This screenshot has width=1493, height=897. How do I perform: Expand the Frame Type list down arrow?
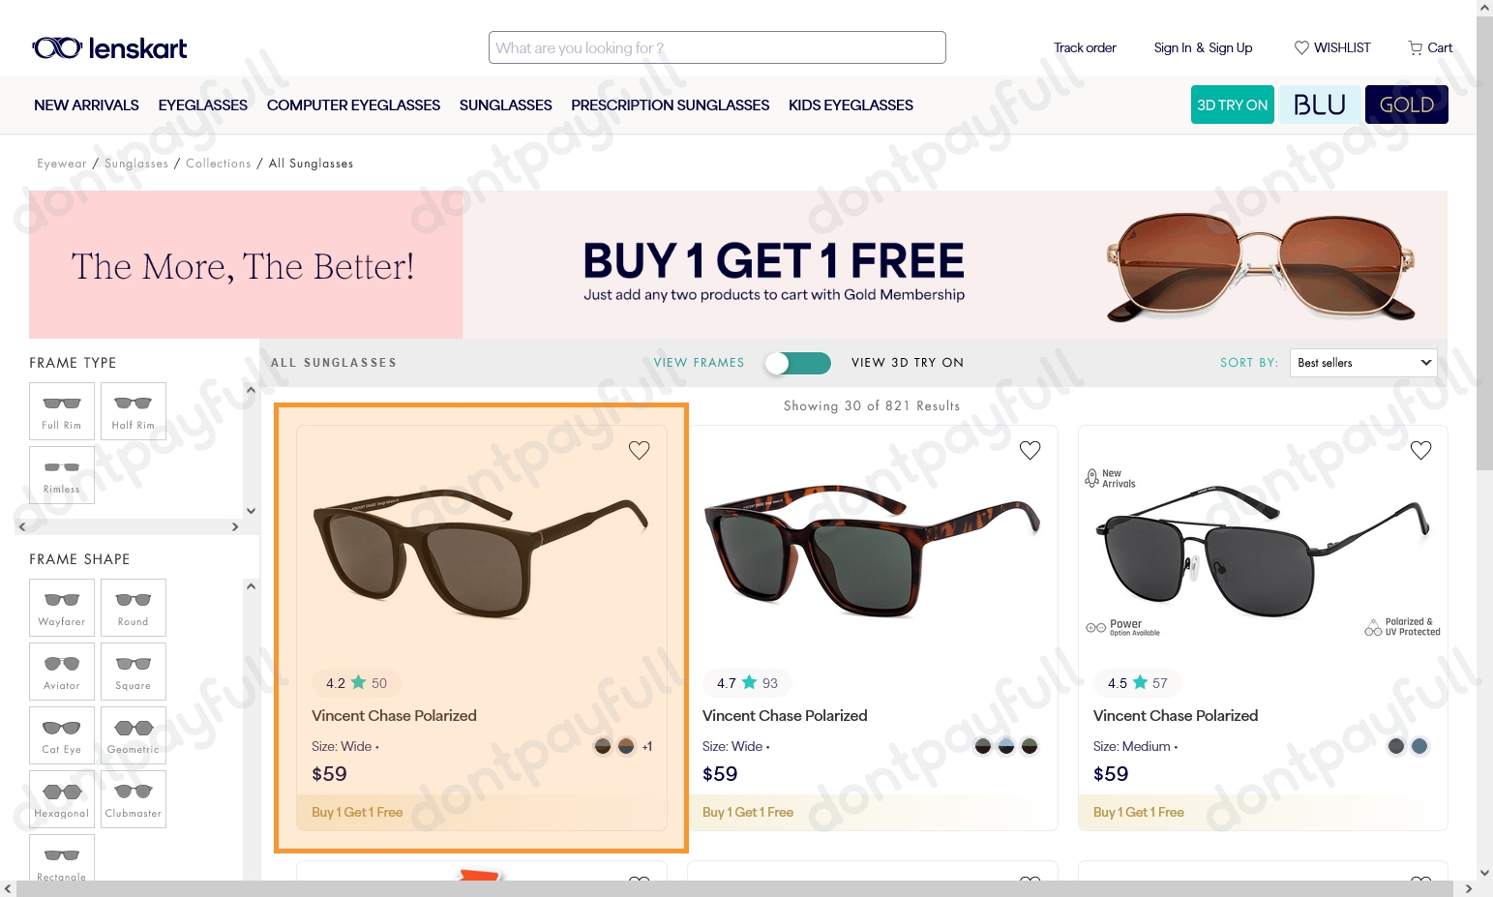tap(251, 511)
